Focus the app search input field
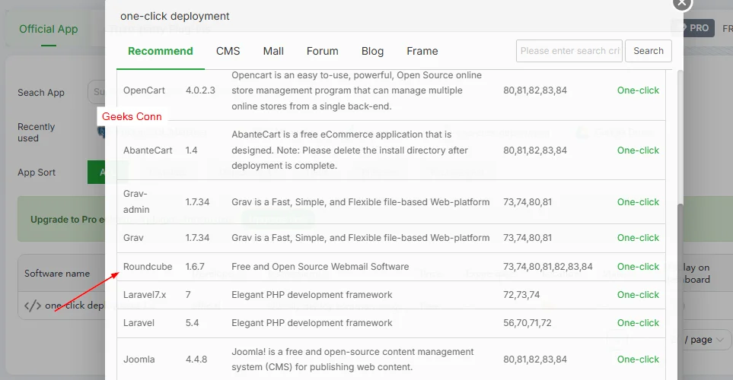The image size is (733, 380). point(569,51)
